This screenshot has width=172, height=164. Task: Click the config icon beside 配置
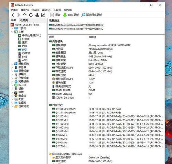pos(16,99)
